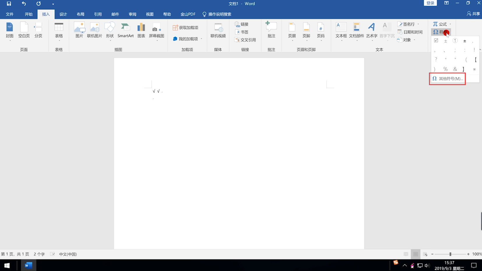Insert online pictures (联机图片)
This screenshot has width=482, height=271.
pyautogui.click(x=94, y=31)
